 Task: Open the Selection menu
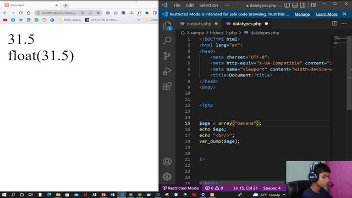(x=208, y=5)
